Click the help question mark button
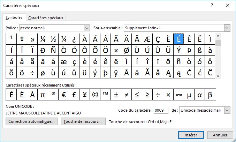The image size is (236, 142). (212, 6)
